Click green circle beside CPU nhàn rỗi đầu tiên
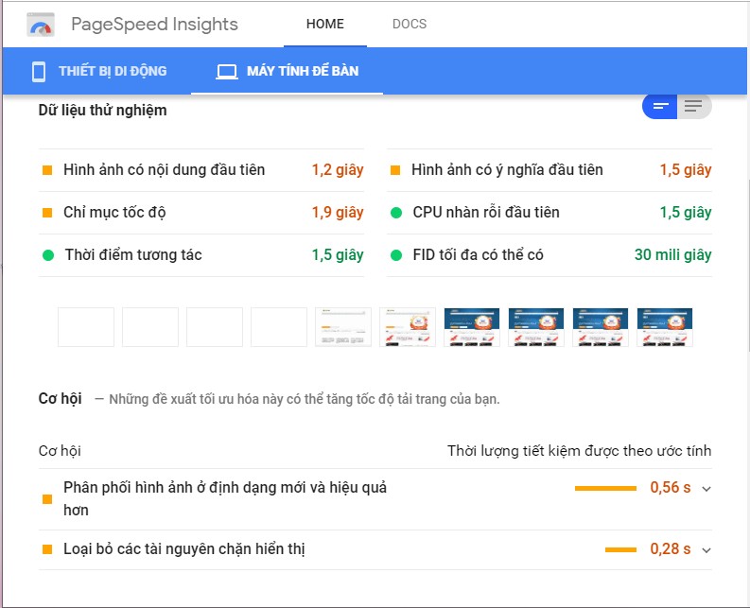This screenshot has width=750, height=608. 396,213
